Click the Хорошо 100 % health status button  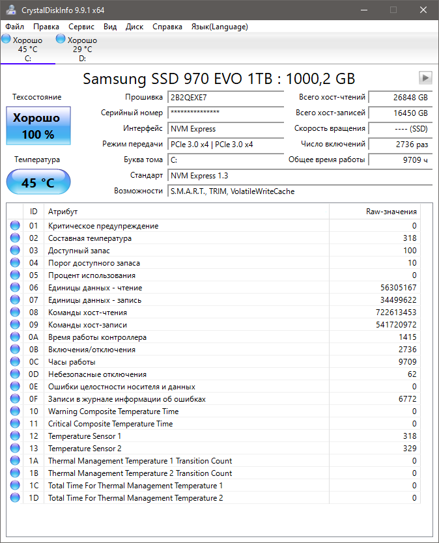coord(38,126)
